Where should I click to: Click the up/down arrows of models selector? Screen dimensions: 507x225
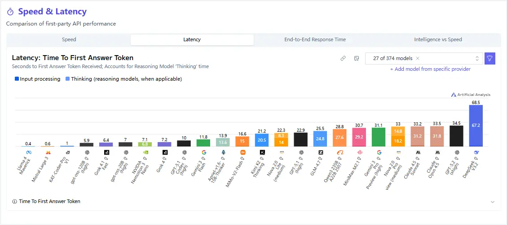477,58
